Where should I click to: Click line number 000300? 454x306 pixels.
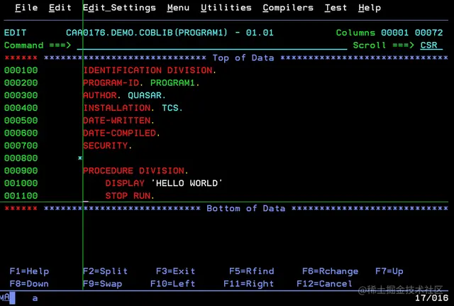pos(21,95)
